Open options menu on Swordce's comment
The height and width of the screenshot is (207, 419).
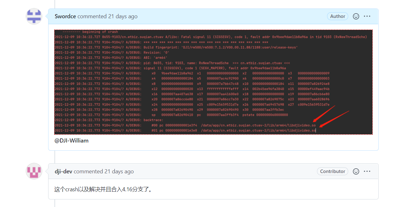tap(367, 16)
